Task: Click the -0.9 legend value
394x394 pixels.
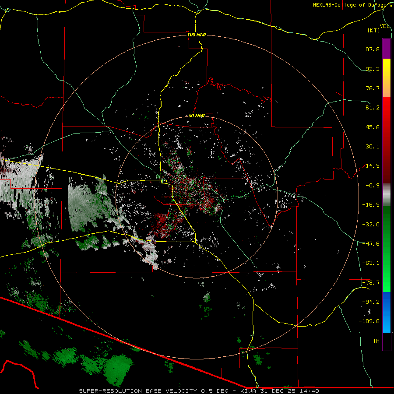Action: pos(373,186)
